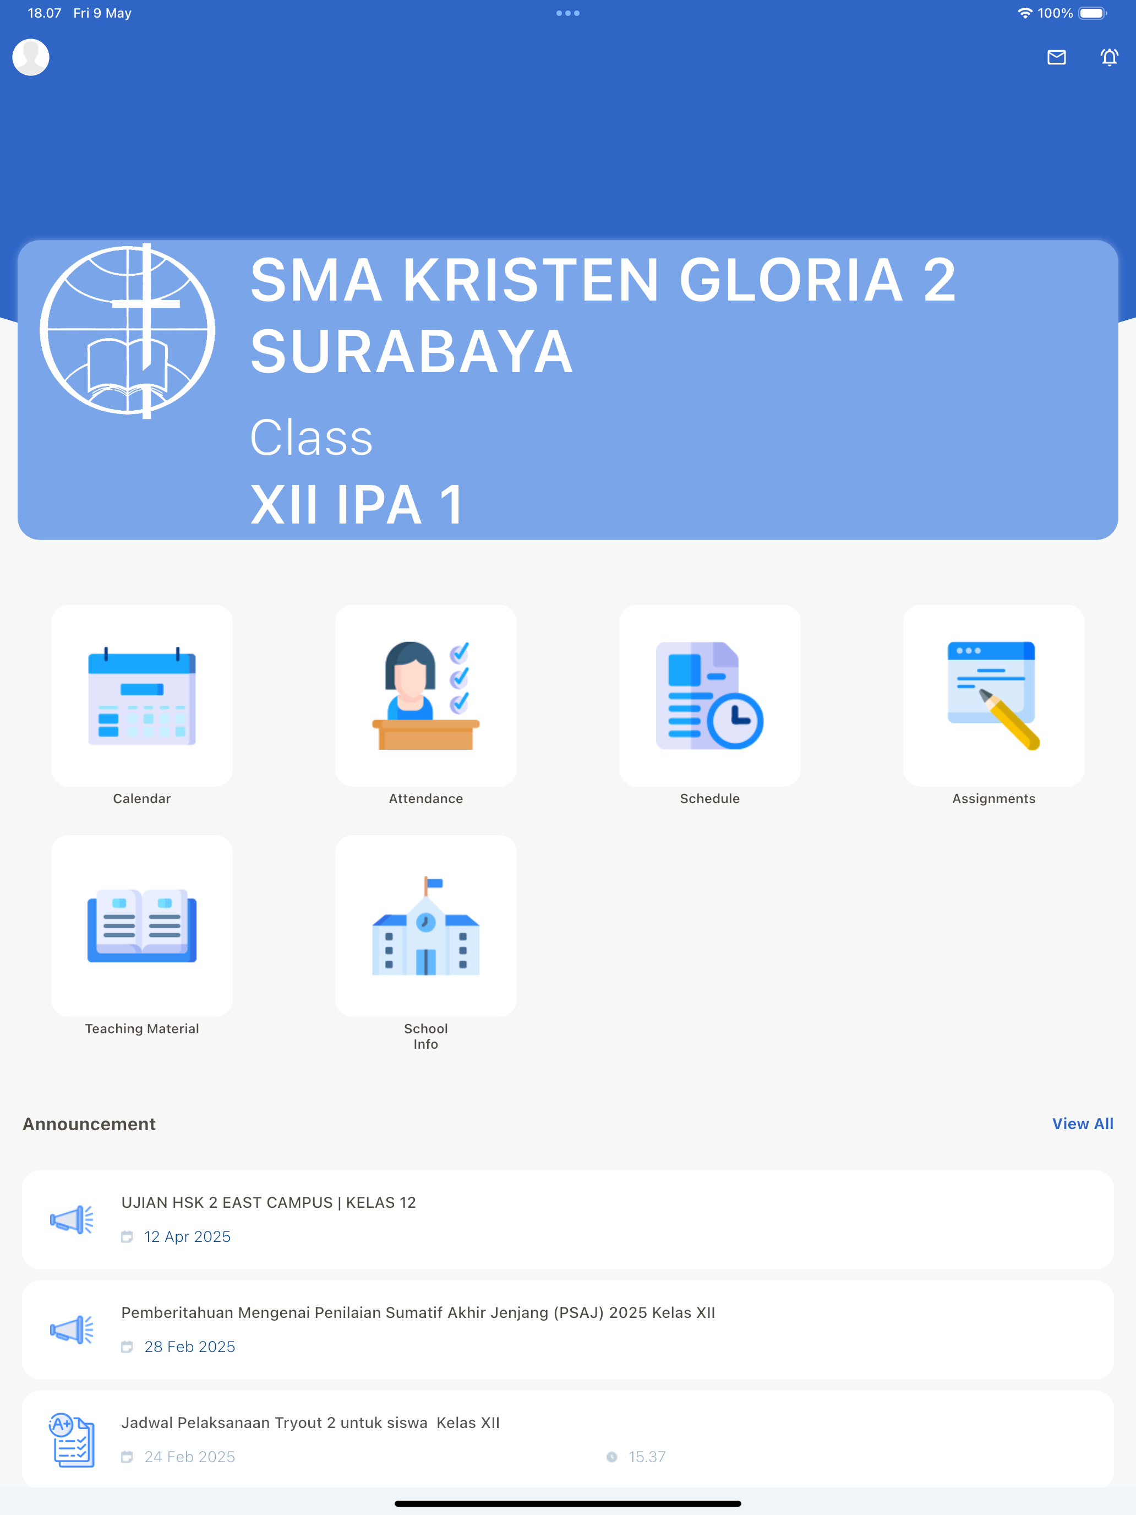Open the Attendance tile
The height and width of the screenshot is (1515, 1136).
click(426, 695)
